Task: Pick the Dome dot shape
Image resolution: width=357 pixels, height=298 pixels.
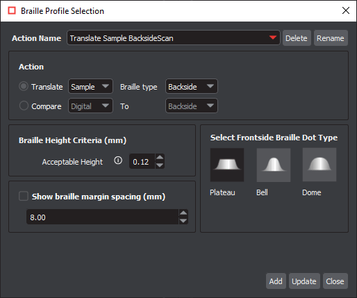Action: [x=319, y=165]
